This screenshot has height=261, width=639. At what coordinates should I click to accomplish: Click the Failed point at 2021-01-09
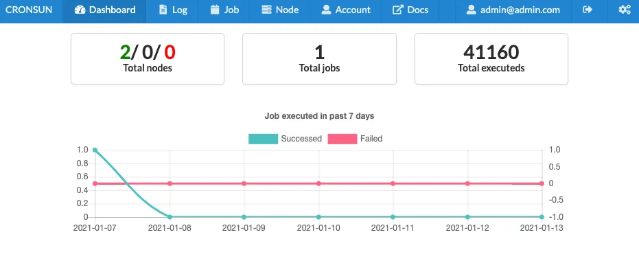coord(244,183)
